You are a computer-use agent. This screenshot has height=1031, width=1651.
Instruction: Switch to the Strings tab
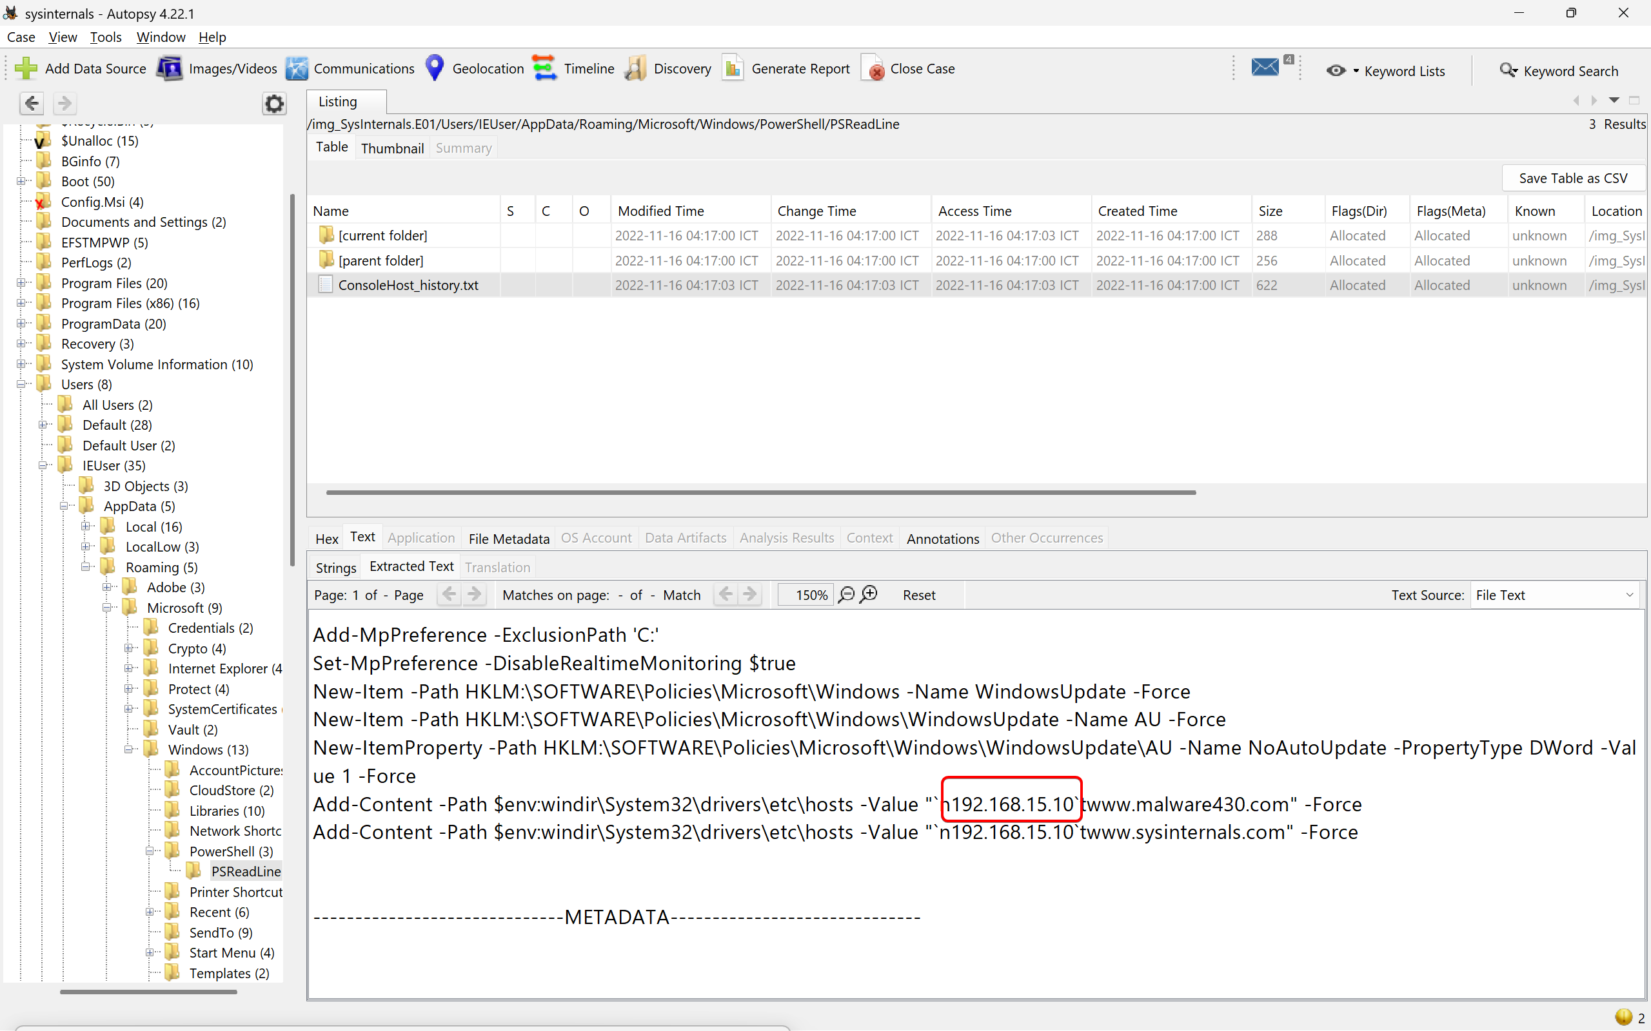point(335,566)
